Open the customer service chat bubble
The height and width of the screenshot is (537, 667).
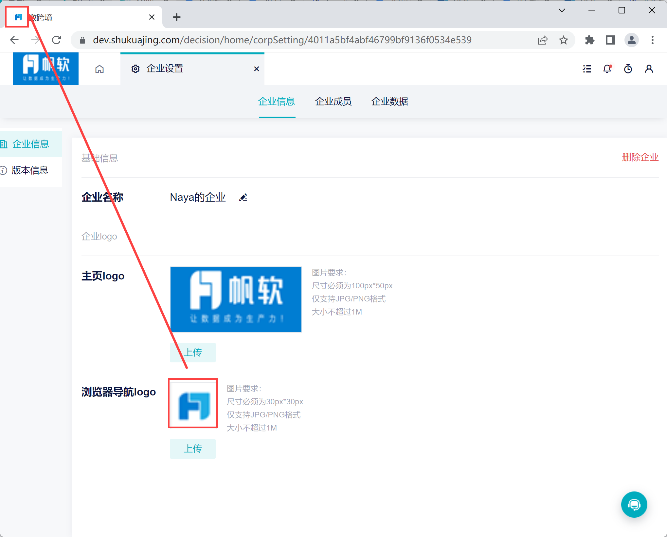point(634,505)
